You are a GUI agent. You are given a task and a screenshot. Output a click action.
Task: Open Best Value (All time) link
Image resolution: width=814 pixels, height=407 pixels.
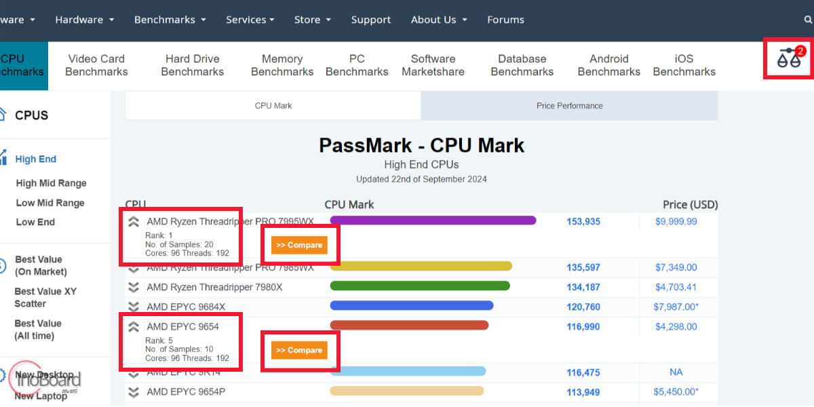[x=38, y=329]
